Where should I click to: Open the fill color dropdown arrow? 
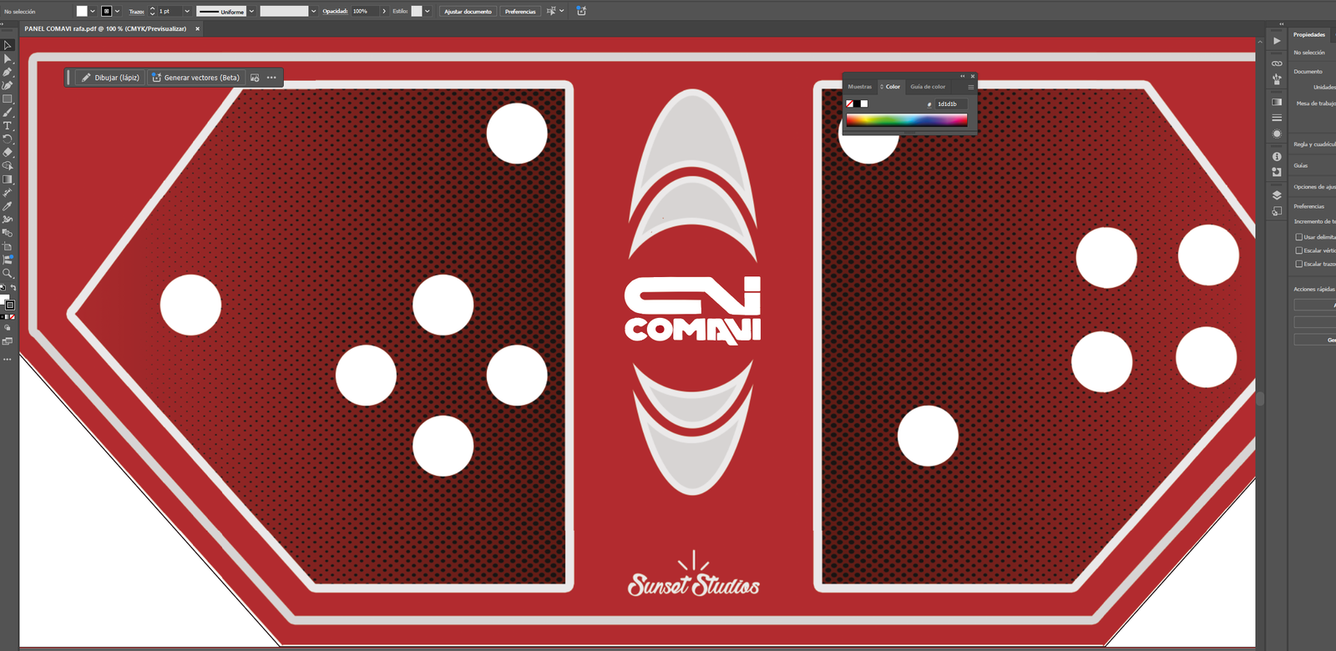pyautogui.click(x=92, y=12)
